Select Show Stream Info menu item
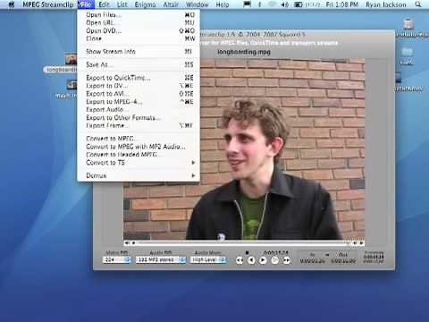 [x=139, y=52]
